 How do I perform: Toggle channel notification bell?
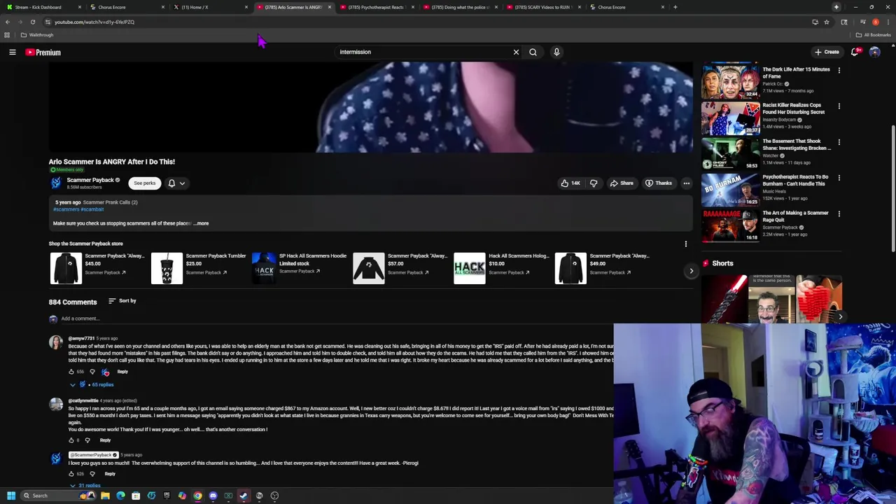[171, 183]
